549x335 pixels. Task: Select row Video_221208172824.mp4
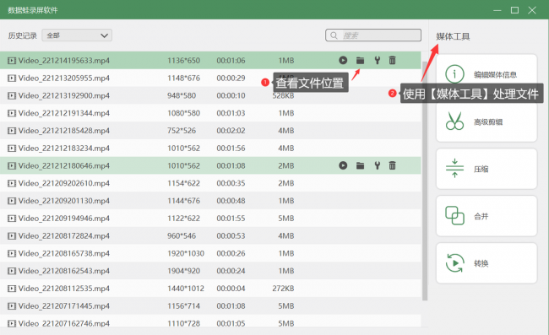[210, 235]
